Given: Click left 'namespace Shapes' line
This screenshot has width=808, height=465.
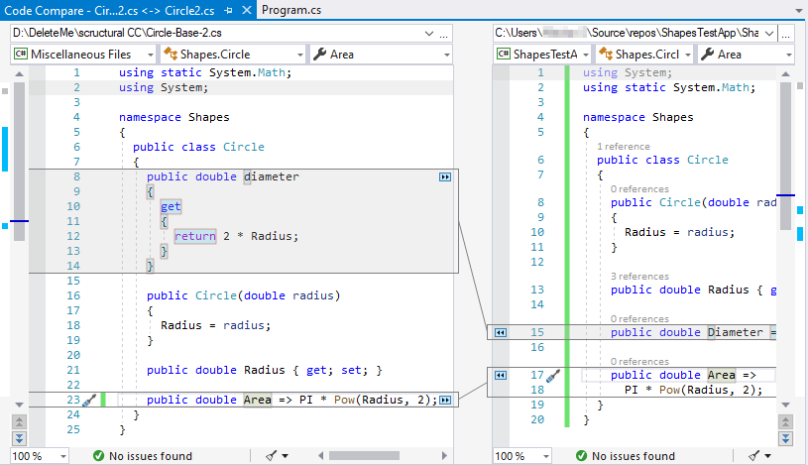Looking at the screenshot, I should point(173,118).
